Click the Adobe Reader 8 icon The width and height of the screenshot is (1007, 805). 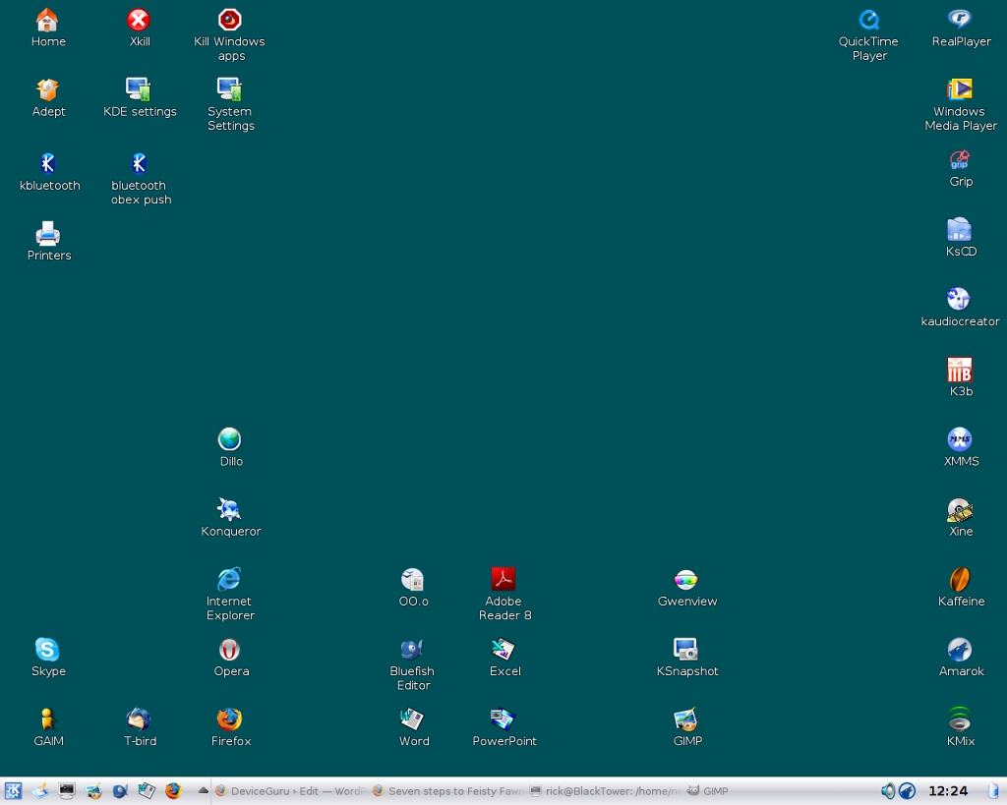pos(503,580)
